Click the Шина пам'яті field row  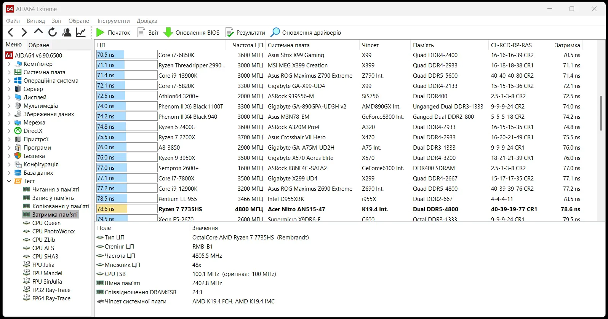235,283
